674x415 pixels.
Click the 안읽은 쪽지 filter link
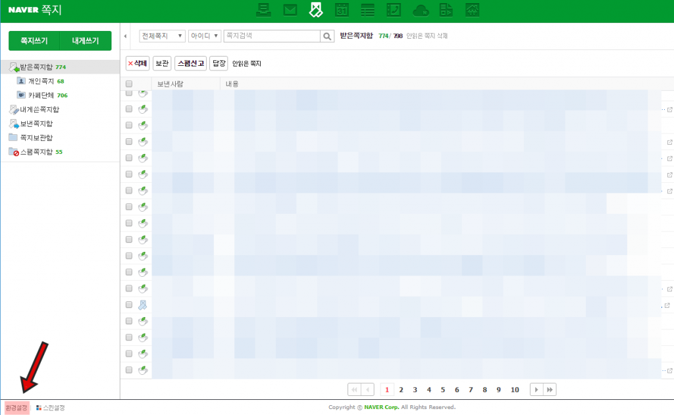(247, 64)
